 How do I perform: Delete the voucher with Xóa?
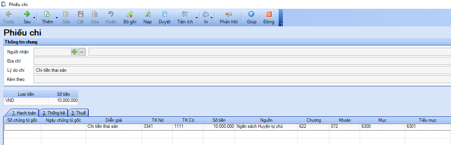click(x=95, y=18)
